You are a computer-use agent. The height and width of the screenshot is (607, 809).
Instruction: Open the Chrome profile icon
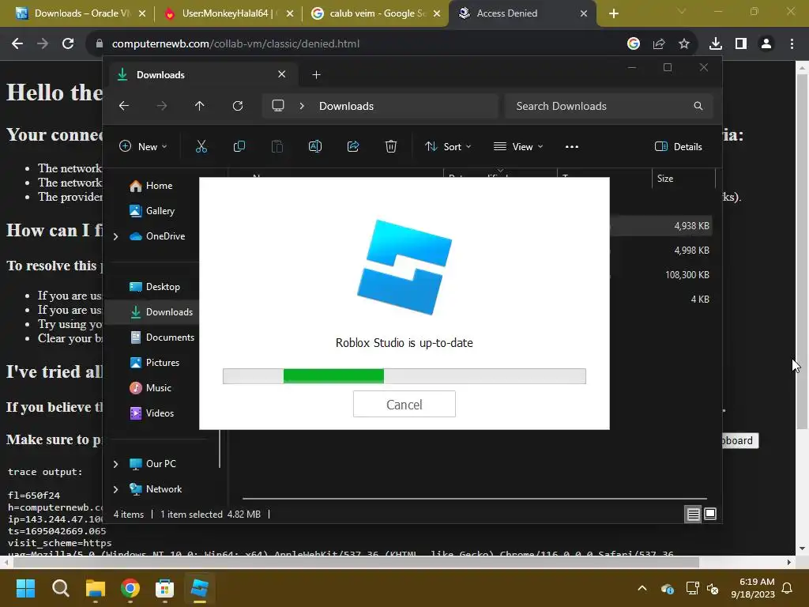tap(766, 44)
